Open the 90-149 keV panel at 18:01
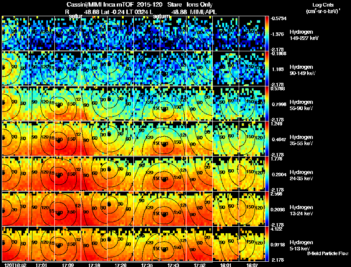351x267 pixels. coord(226,68)
